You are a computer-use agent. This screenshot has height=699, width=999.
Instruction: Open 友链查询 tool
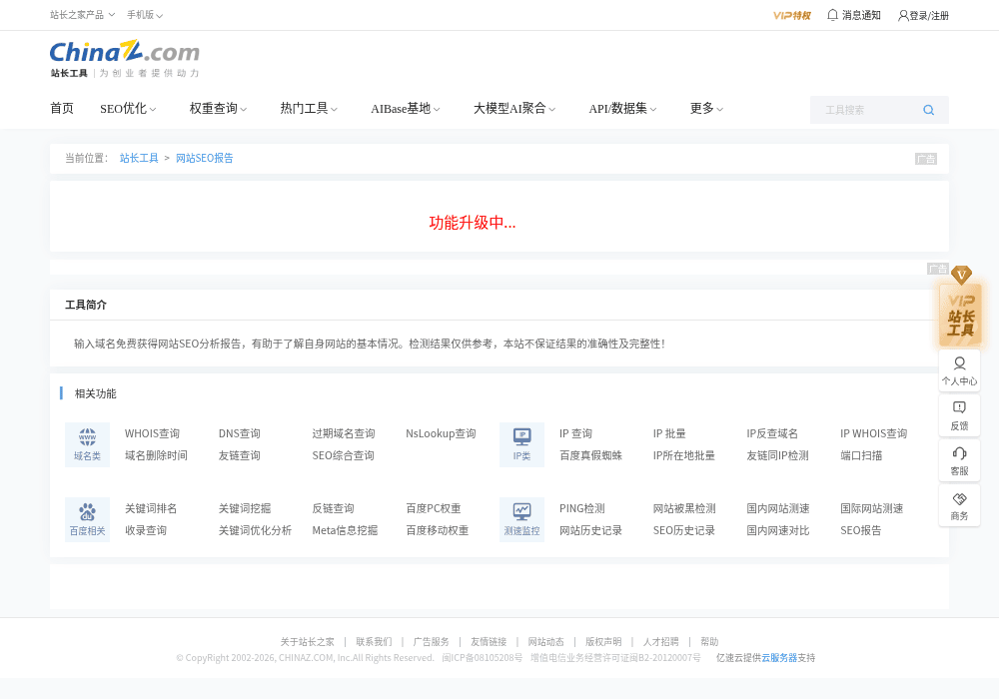coord(240,455)
